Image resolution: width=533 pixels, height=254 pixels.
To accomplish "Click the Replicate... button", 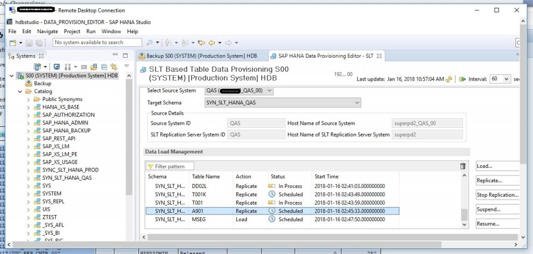I will pyautogui.click(x=497, y=180).
